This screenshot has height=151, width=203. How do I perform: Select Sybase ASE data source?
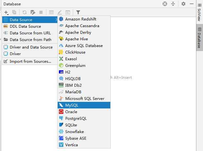84,138
